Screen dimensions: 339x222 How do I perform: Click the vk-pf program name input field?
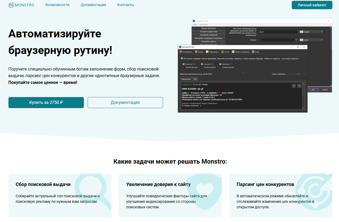point(278,32)
